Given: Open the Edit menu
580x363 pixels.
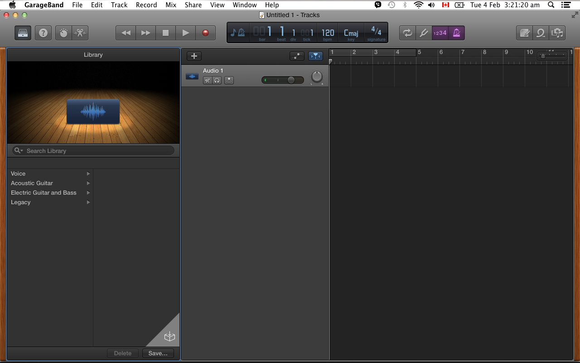Looking at the screenshot, I should [x=97, y=5].
